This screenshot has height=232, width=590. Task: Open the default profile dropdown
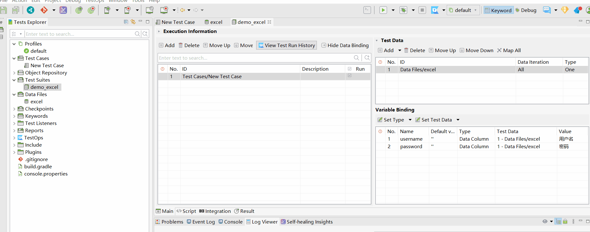[x=464, y=10]
